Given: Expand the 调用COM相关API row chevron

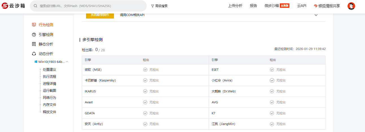Looking at the screenshot, I should pos(316,15).
